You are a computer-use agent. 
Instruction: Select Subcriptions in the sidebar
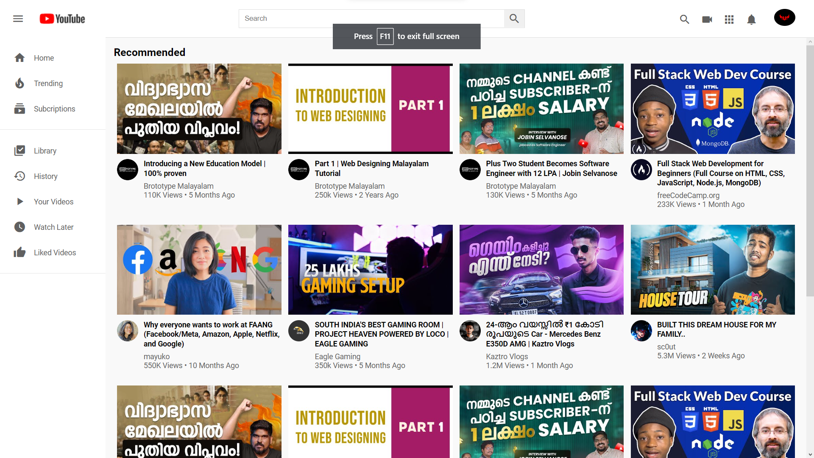[x=54, y=109]
